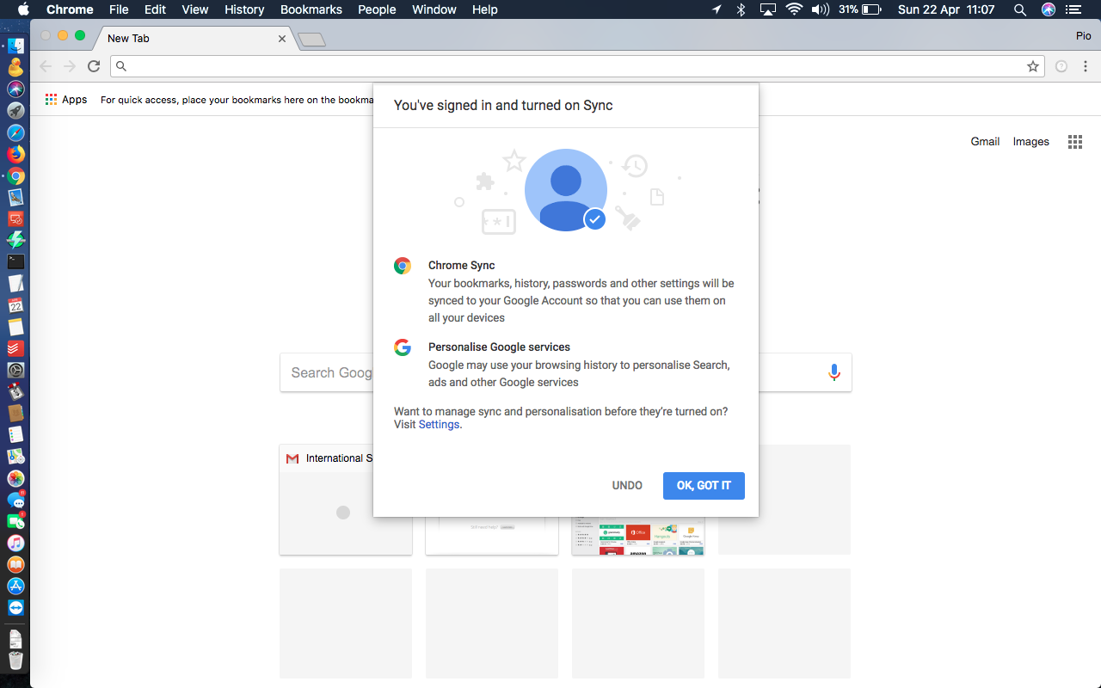Click the location arrow menu bar icon
Image resolution: width=1101 pixels, height=688 pixels.
(x=717, y=9)
